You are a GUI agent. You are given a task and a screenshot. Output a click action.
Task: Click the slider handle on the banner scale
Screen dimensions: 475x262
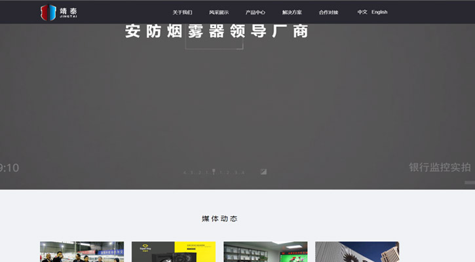point(214,171)
